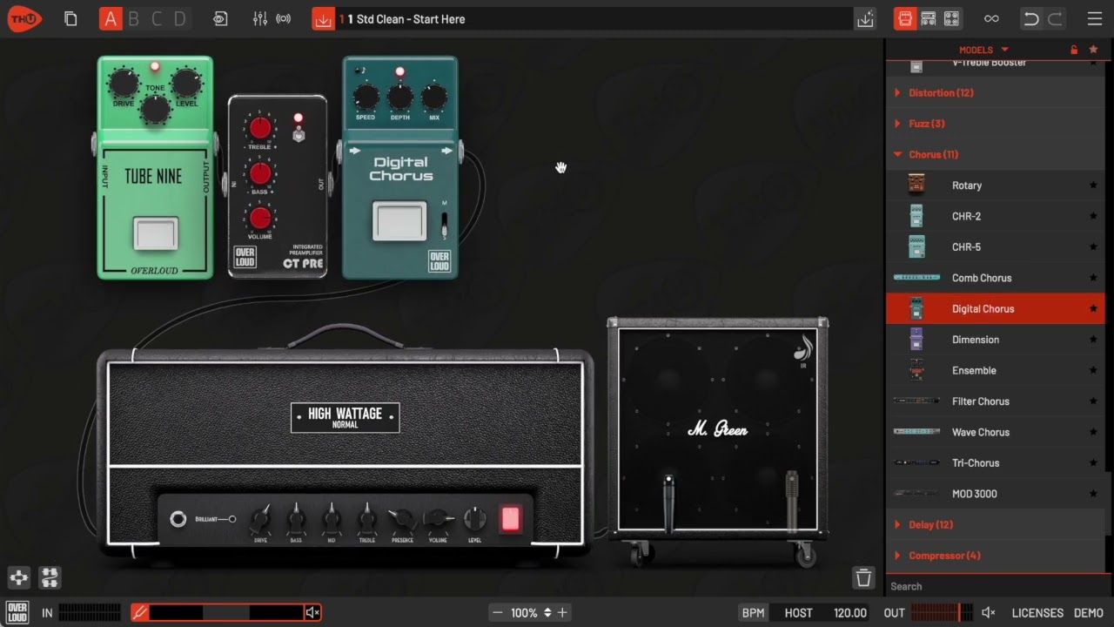Click the orange load preset icon
This screenshot has width=1114, height=627.
tap(323, 19)
